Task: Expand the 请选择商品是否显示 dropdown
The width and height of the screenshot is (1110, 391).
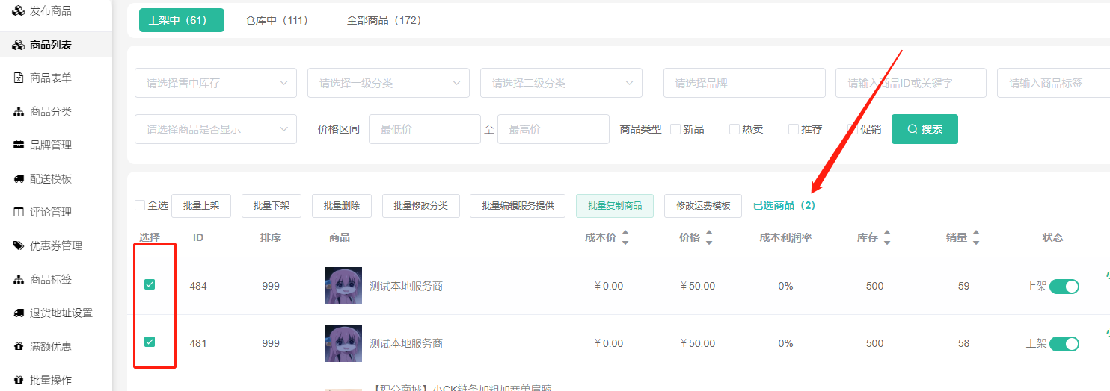Action: (215, 129)
